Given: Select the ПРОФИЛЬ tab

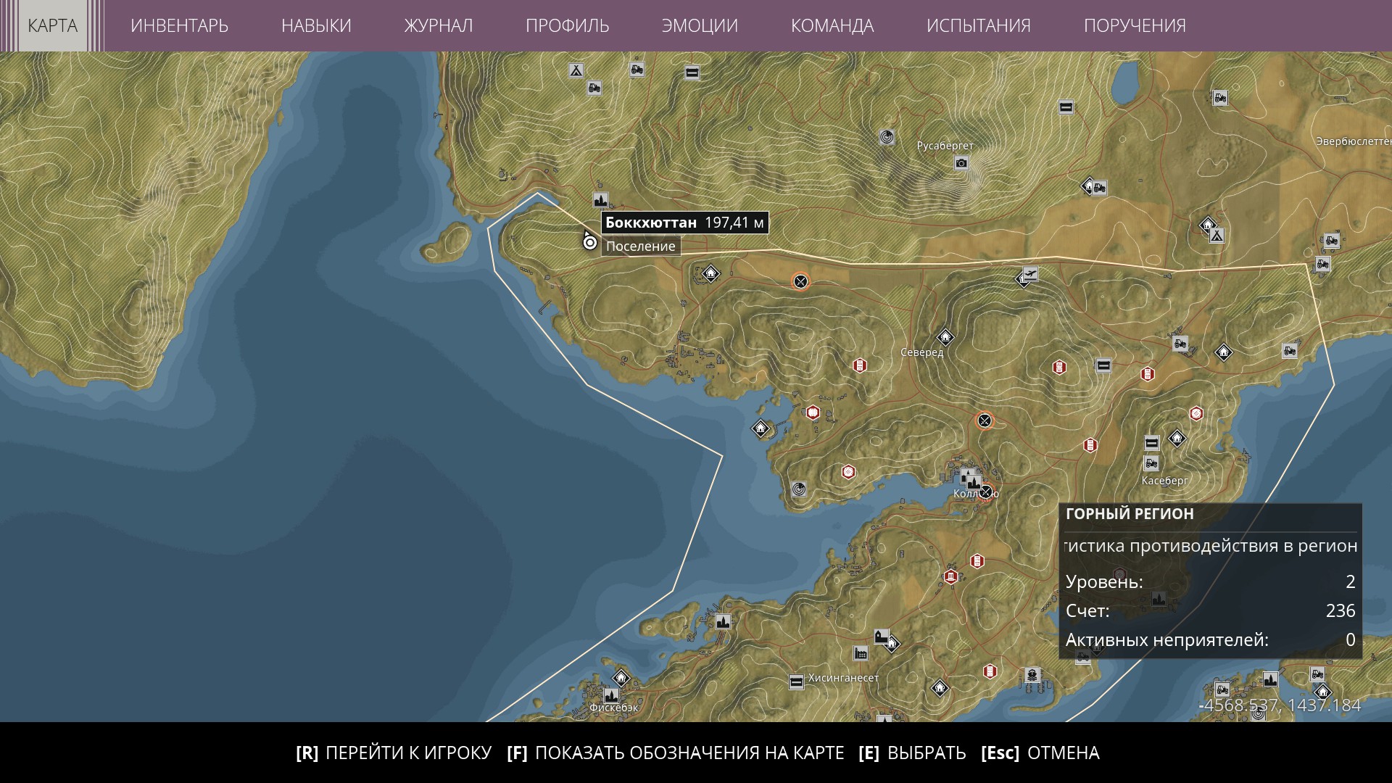Looking at the screenshot, I should tap(567, 25).
